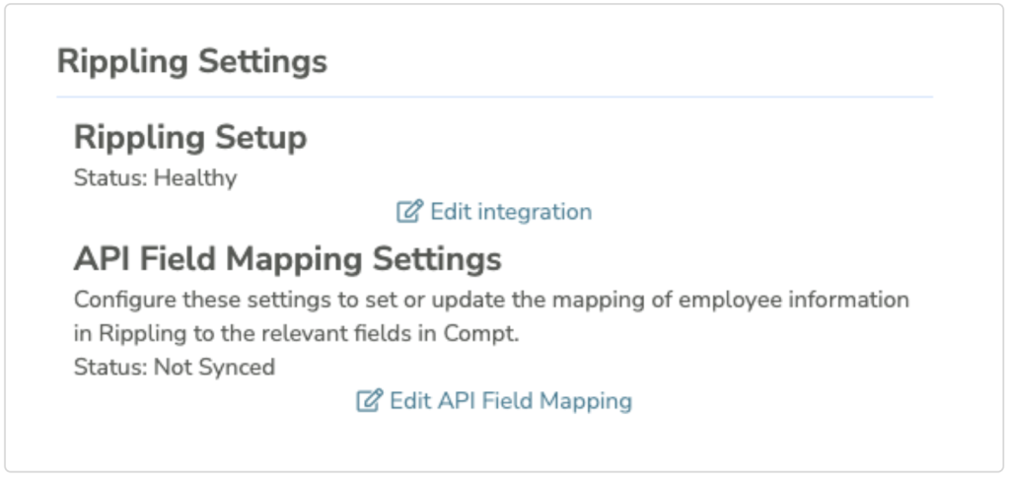The image size is (1010, 477).
Task: Click the word "Settings" in the panel title
Action: pos(263,61)
